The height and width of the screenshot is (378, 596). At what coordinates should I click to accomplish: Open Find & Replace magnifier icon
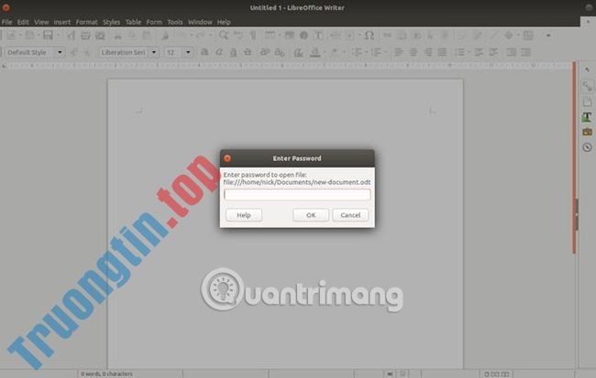224,36
